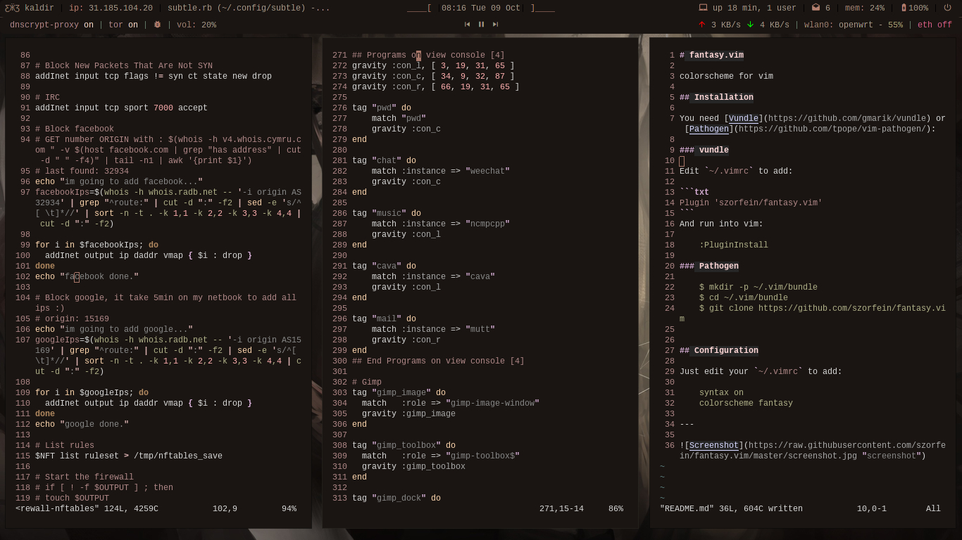
Task: Click the tag "music" do line
Action: [387, 213]
